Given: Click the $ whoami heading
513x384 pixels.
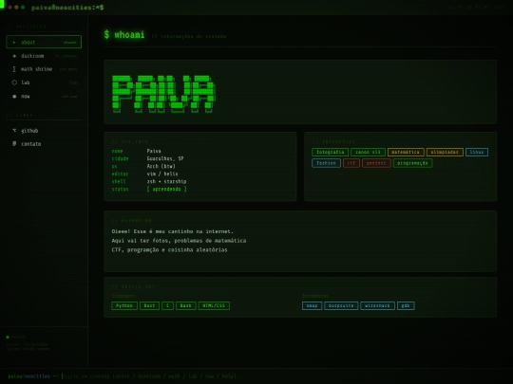Looking at the screenshot, I should [124, 35].
